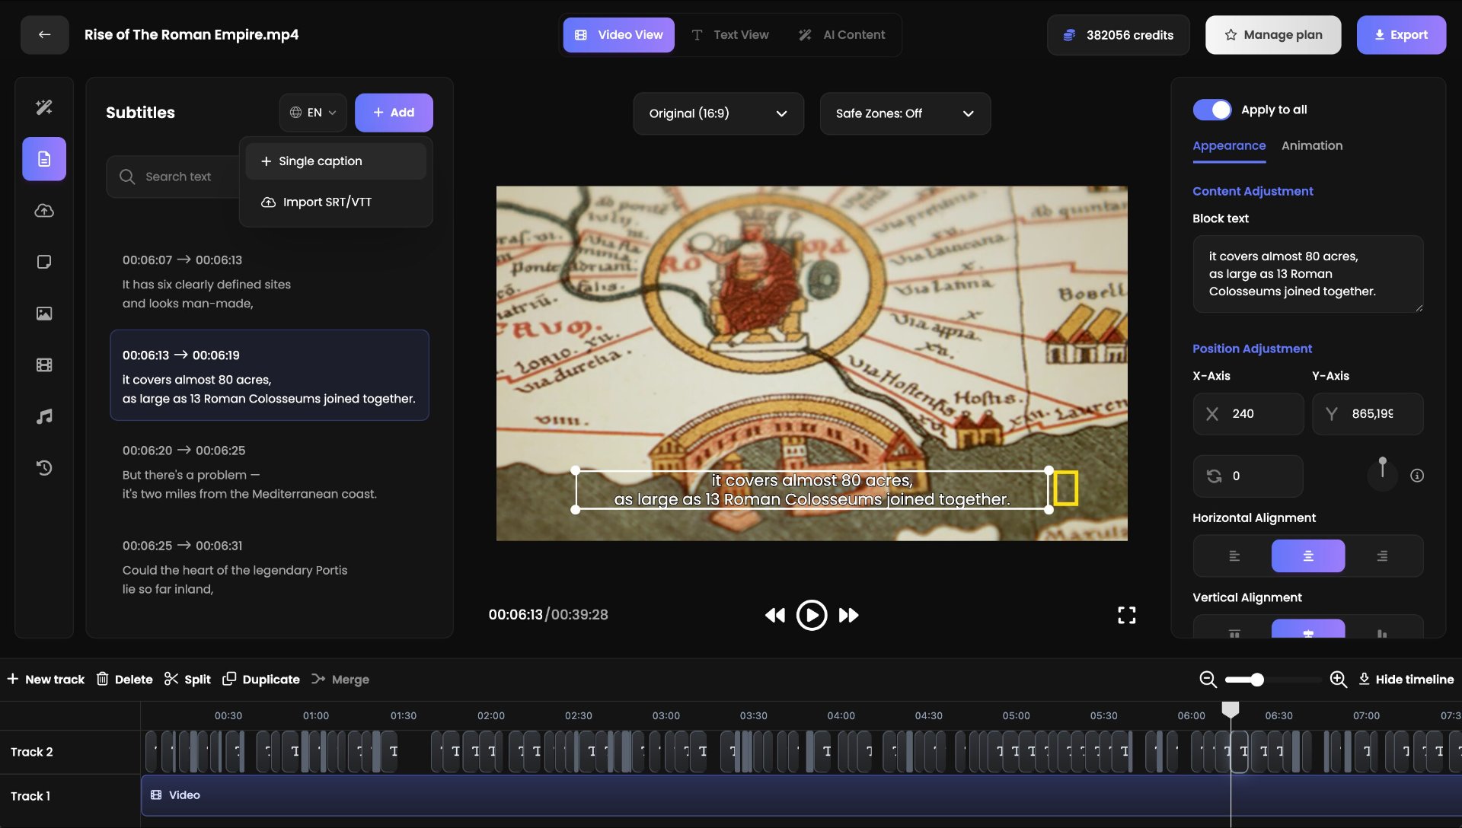Zoom out the timeline
This screenshot has height=828, width=1462.
click(x=1208, y=680)
